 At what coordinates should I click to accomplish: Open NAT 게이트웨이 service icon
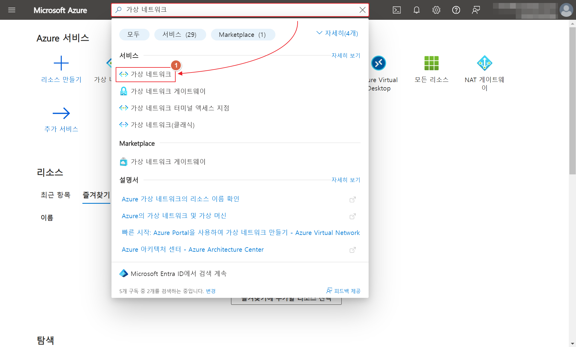pos(484,63)
